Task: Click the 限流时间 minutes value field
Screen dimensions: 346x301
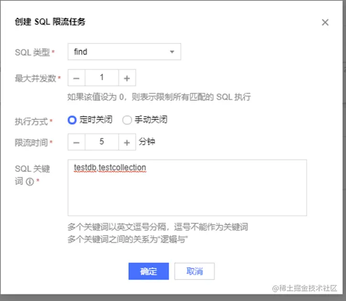Action: click(x=102, y=142)
